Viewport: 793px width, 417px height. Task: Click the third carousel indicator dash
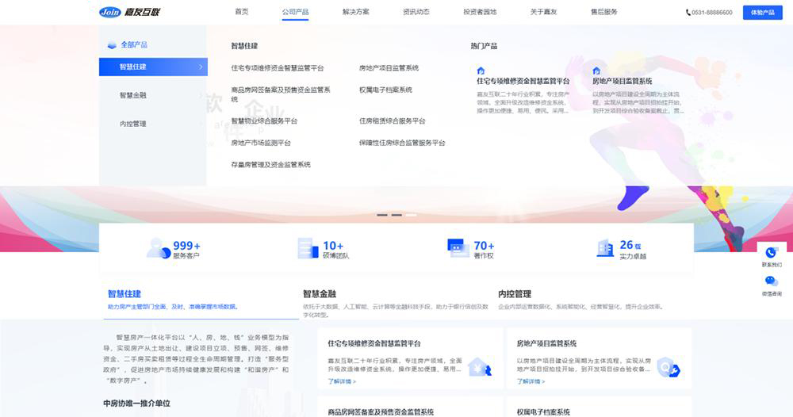coord(411,215)
